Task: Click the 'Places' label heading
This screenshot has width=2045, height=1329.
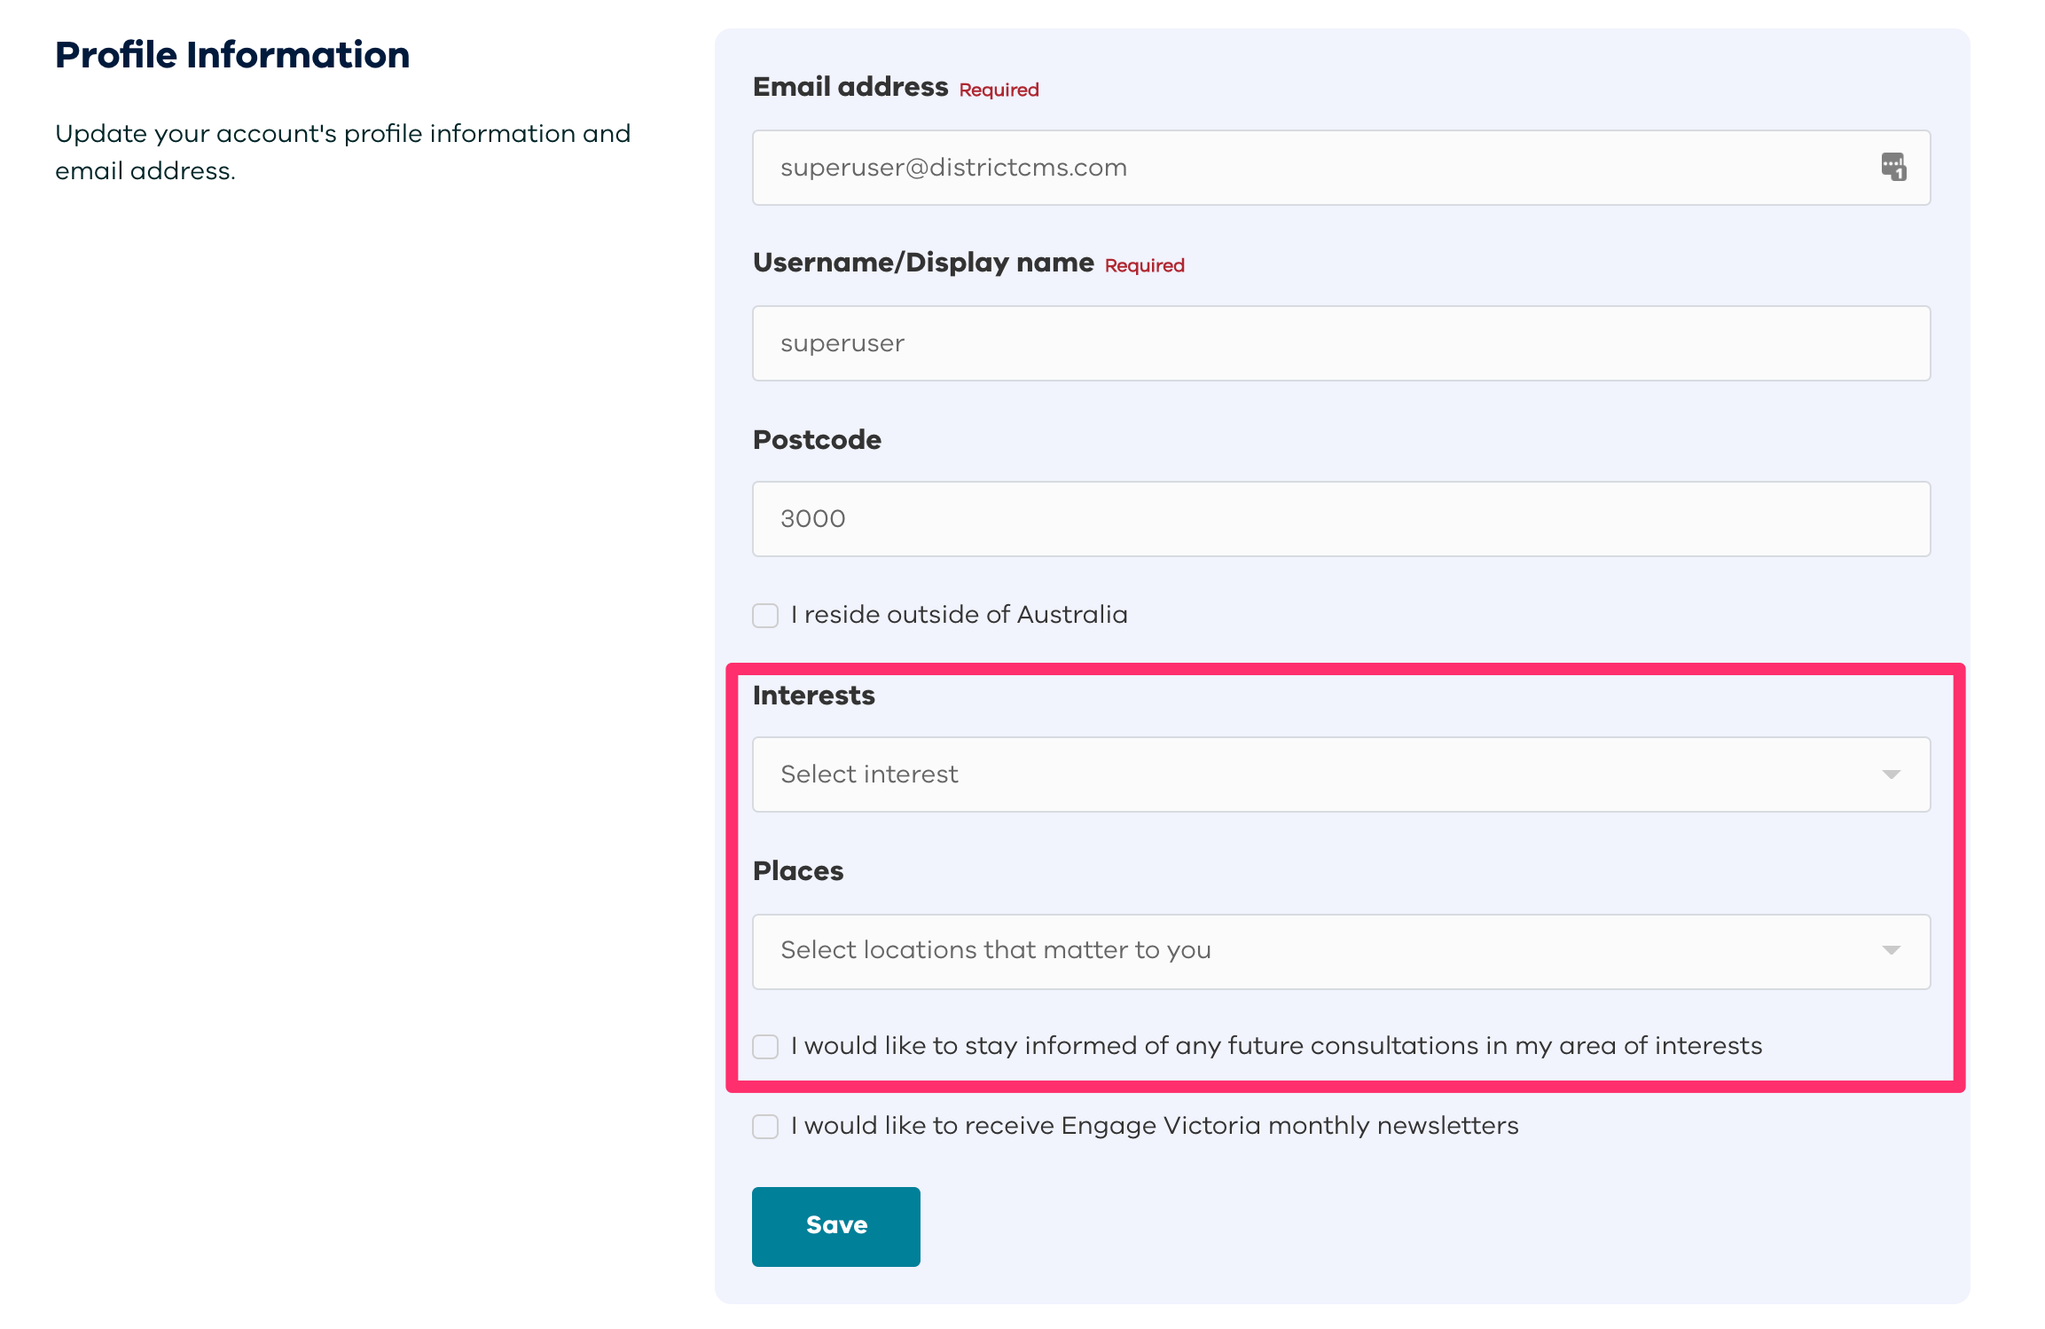Action: pyautogui.click(x=797, y=871)
